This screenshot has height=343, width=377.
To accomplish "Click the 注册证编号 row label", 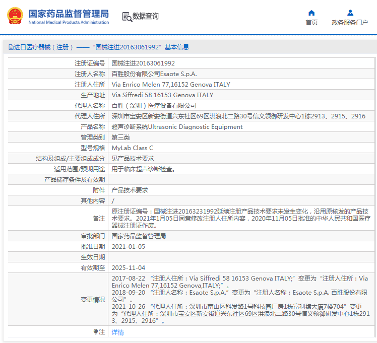I will [x=90, y=63].
